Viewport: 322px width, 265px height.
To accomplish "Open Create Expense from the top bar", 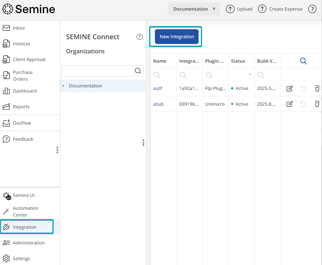I will (281, 9).
